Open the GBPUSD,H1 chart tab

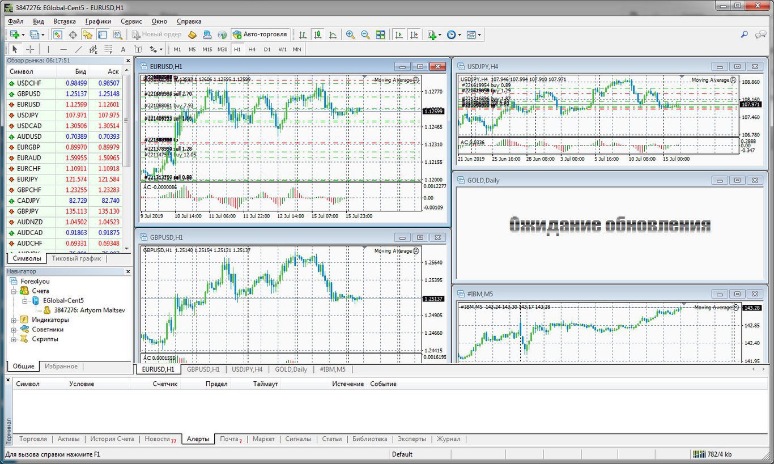tap(203, 369)
